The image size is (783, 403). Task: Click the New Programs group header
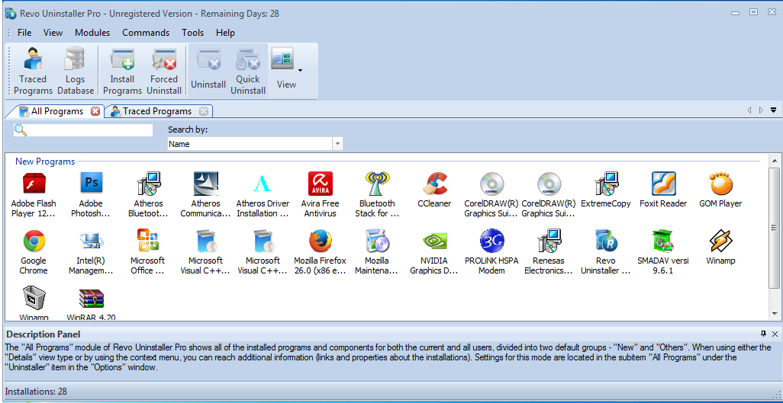(x=45, y=162)
